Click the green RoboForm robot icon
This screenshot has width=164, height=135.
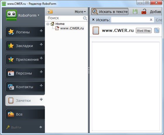tap(11, 15)
